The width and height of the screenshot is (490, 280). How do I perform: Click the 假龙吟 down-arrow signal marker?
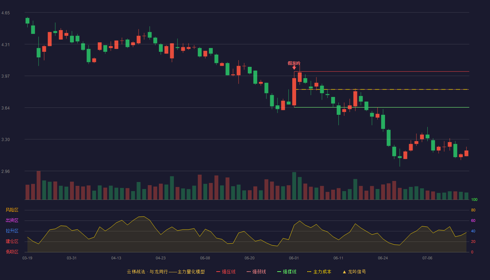tap(294, 68)
